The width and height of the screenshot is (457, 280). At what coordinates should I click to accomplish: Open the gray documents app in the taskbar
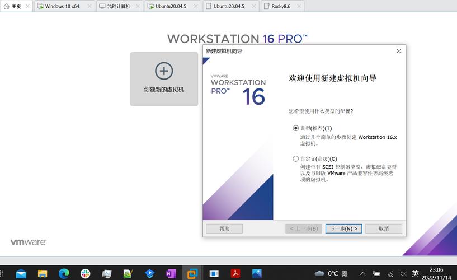coord(107,274)
